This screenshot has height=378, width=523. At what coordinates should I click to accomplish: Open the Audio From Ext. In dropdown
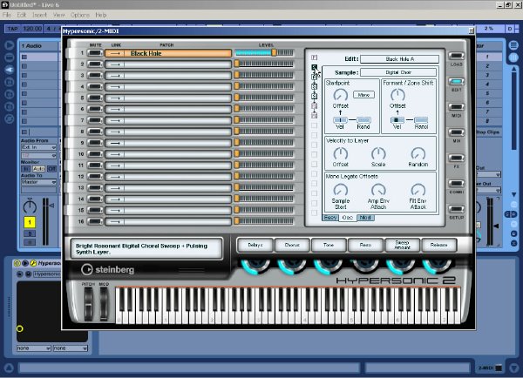pos(38,147)
